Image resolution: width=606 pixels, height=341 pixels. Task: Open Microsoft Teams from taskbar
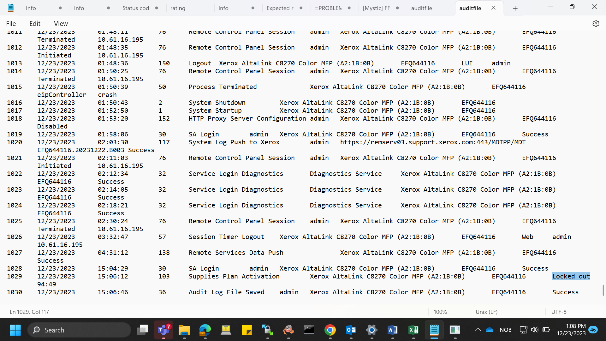click(163, 330)
